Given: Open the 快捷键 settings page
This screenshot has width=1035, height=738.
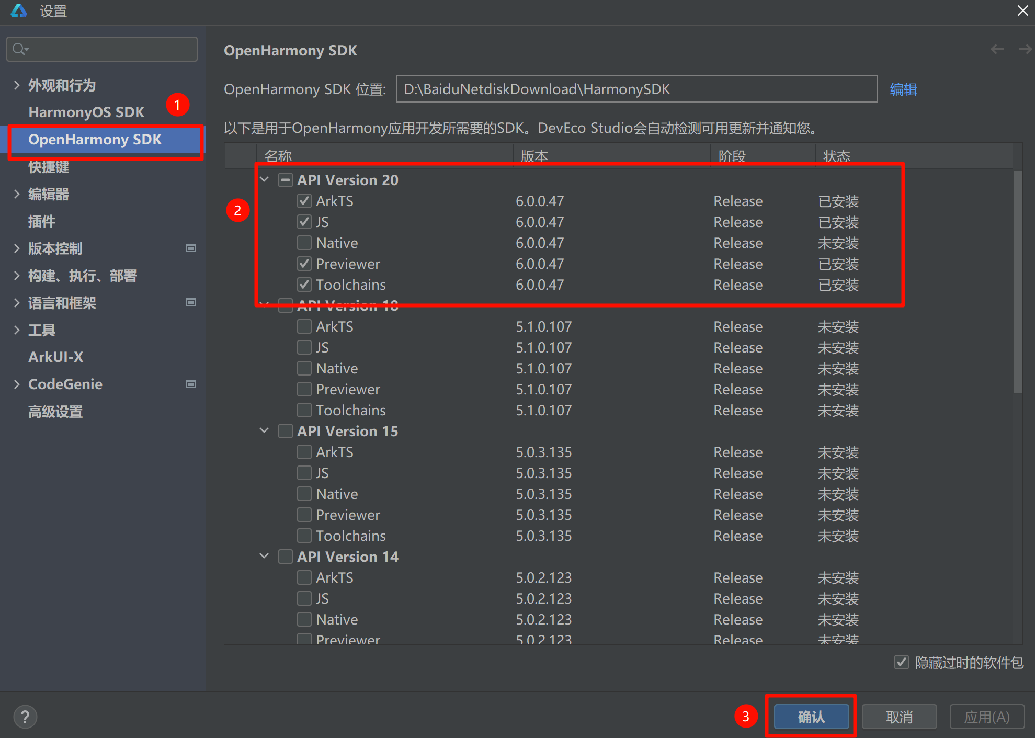Looking at the screenshot, I should (49, 167).
